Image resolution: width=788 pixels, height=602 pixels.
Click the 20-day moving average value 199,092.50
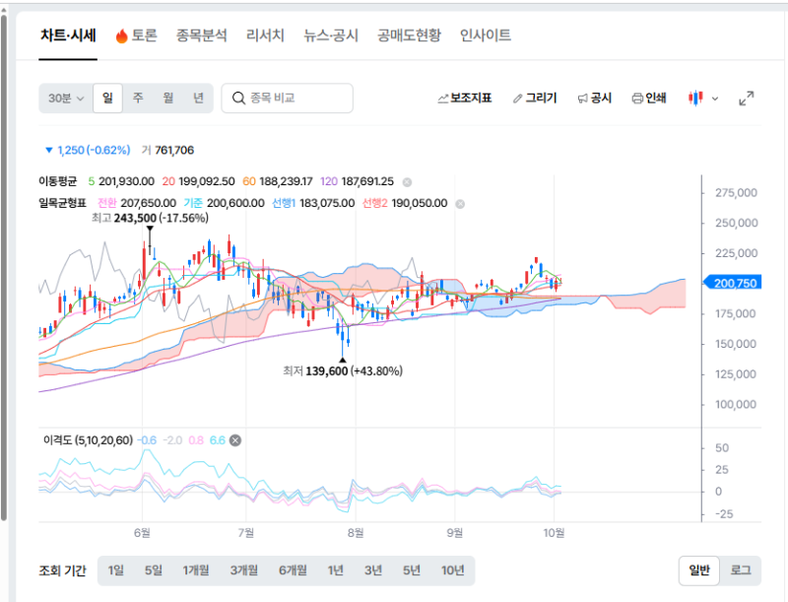coord(207,181)
